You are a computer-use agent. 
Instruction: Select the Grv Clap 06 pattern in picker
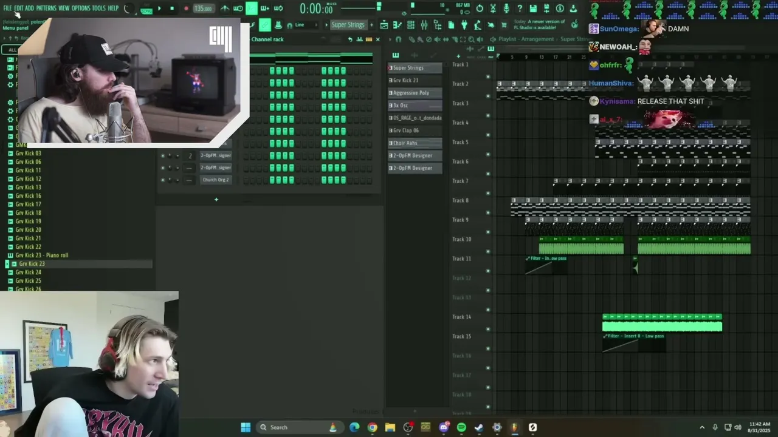pos(415,130)
